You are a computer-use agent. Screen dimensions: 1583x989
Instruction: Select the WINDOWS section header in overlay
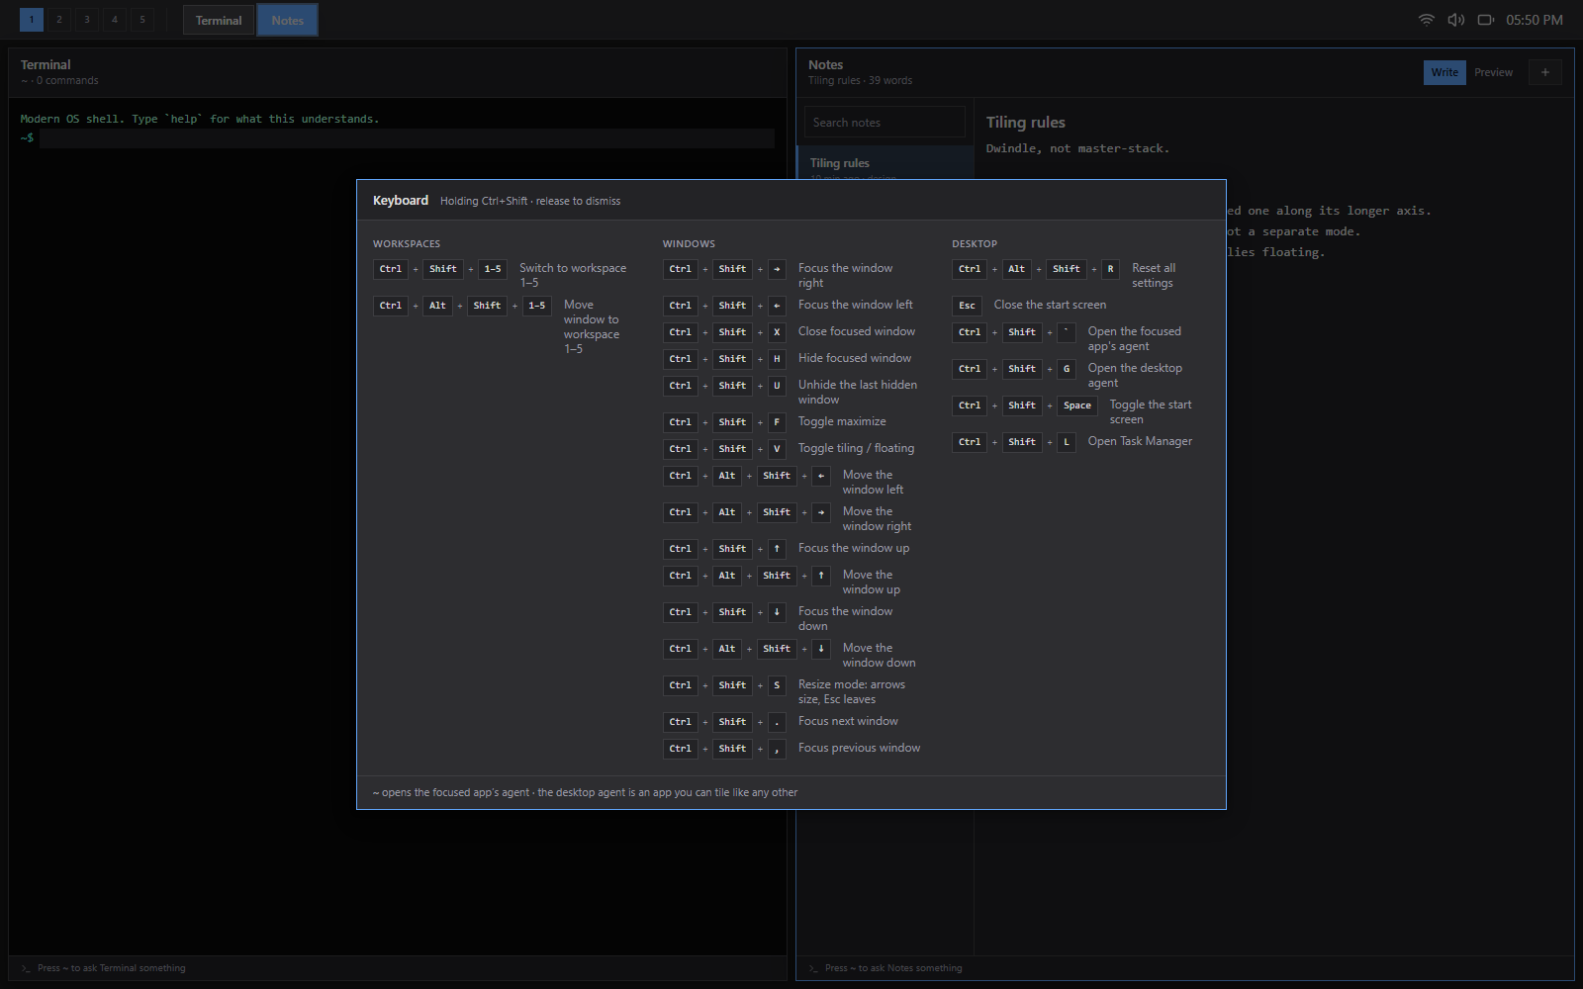click(689, 243)
